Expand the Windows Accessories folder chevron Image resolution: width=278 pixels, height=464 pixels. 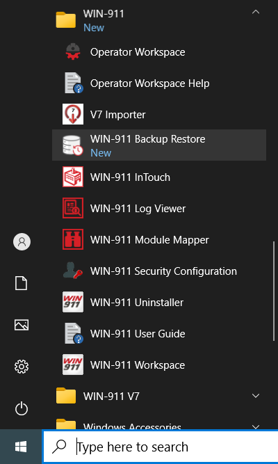[x=256, y=426]
